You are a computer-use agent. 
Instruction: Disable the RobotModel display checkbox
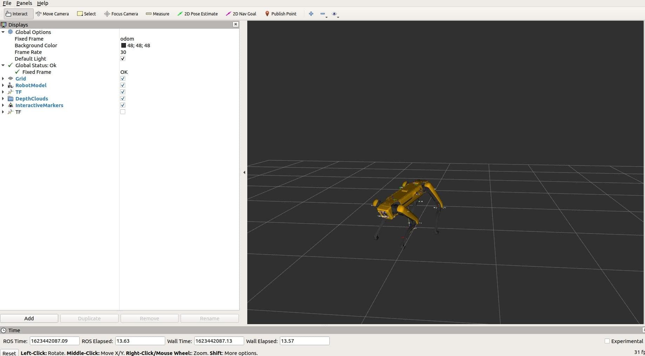point(123,85)
